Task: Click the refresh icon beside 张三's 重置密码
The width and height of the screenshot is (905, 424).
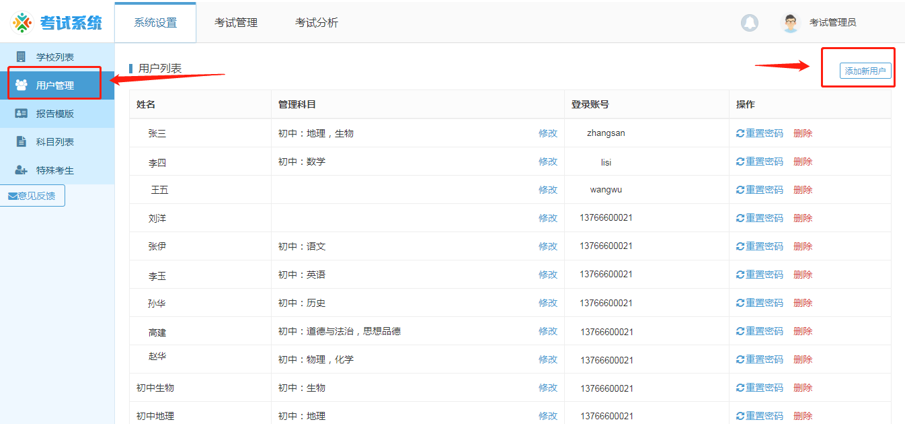Action: tap(741, 133)
